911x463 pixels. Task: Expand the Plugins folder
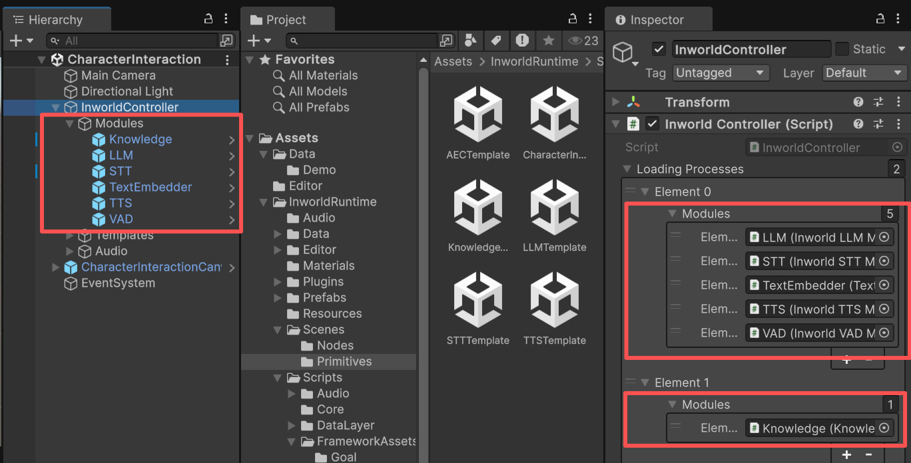278,282
